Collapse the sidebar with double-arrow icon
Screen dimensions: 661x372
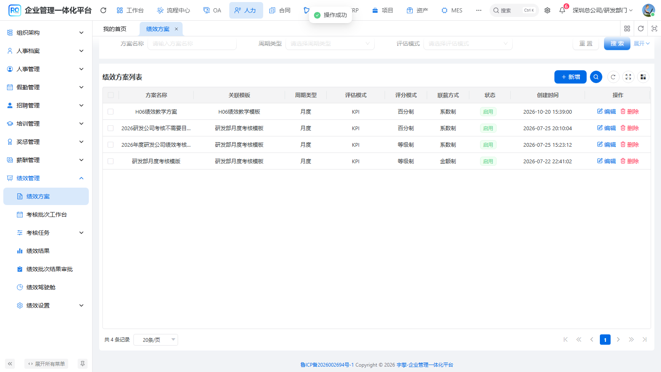tap(10, 364)
